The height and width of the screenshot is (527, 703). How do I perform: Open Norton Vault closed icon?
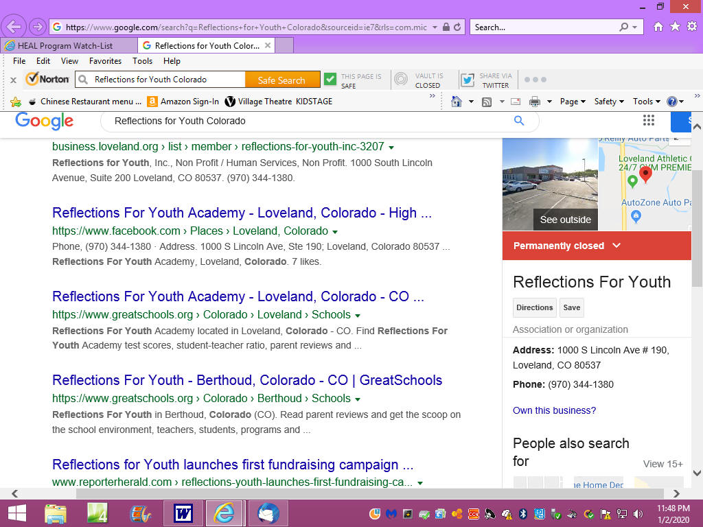[401, 80]
